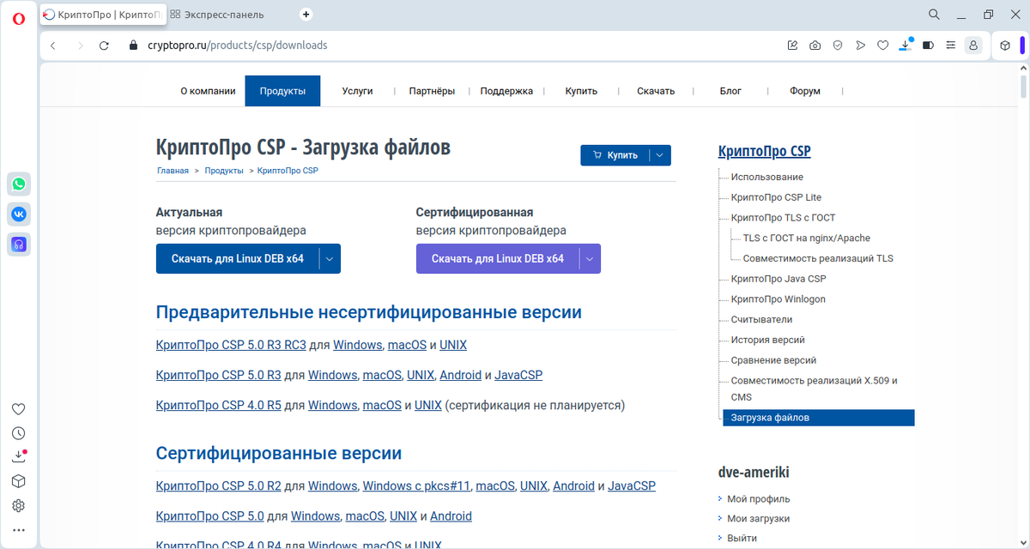Click the page vertical scrollbar thumb
This screenshot has height=549, width=1030.
[1023, 87]
